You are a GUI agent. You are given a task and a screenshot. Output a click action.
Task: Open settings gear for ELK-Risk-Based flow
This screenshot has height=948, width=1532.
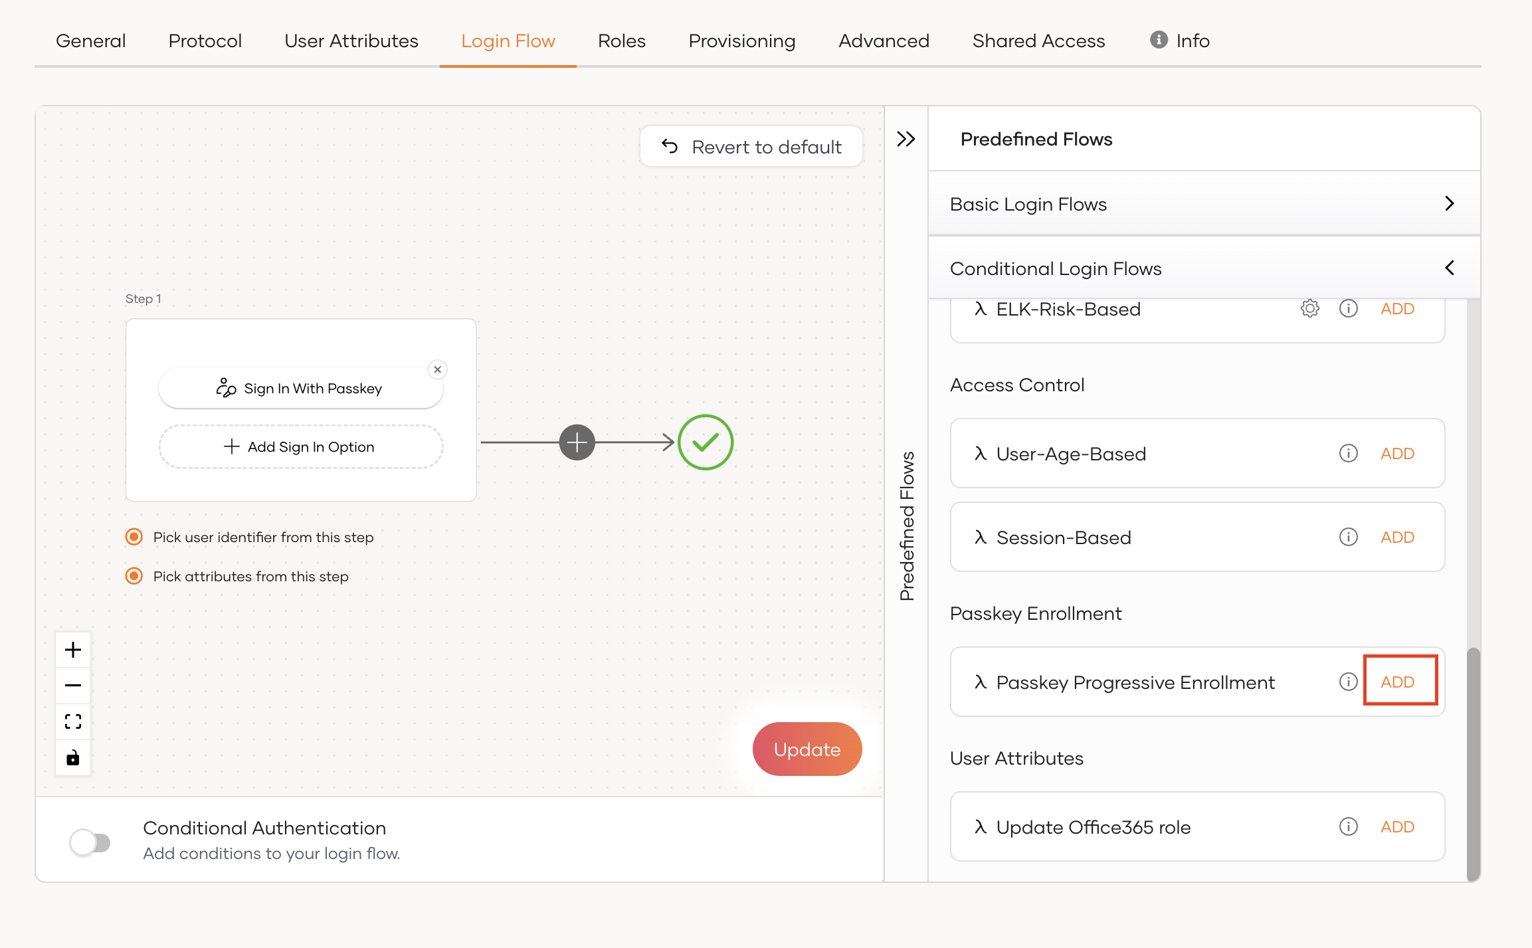point(1309,308)
